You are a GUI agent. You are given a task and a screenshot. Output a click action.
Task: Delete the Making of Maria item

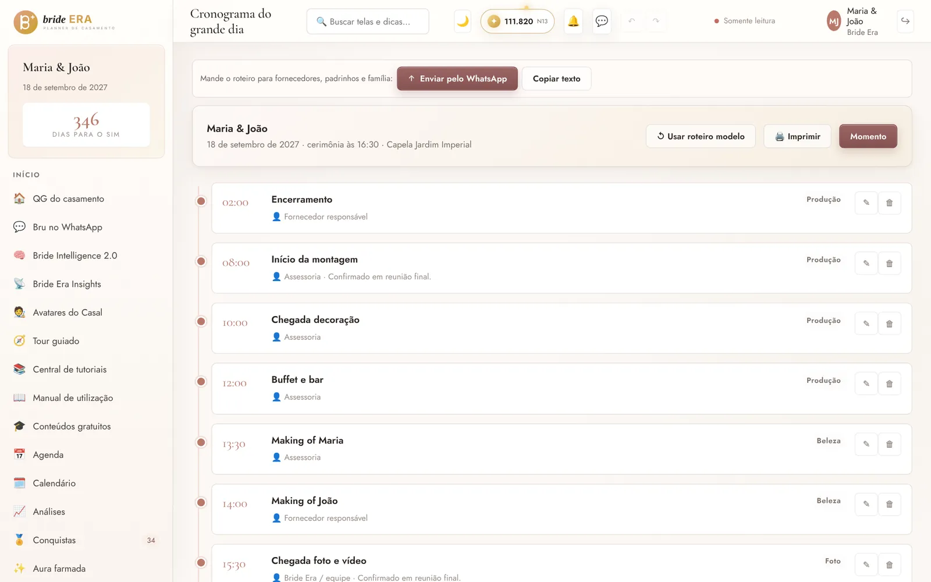pos(889,444)
